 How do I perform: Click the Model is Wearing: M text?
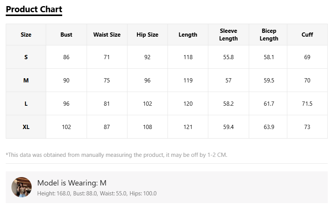(x=72, y=183)
